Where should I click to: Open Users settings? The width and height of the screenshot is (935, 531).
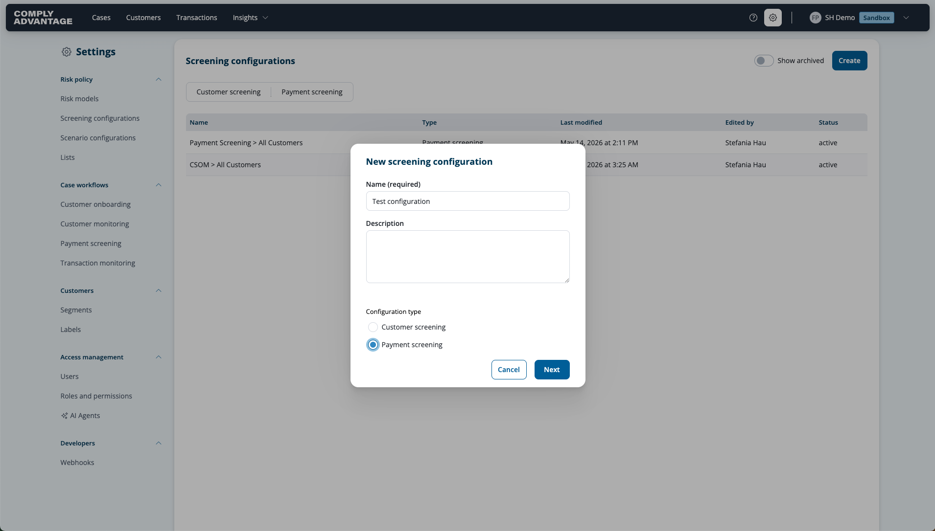pyautogui.click(x=70, y=376)
